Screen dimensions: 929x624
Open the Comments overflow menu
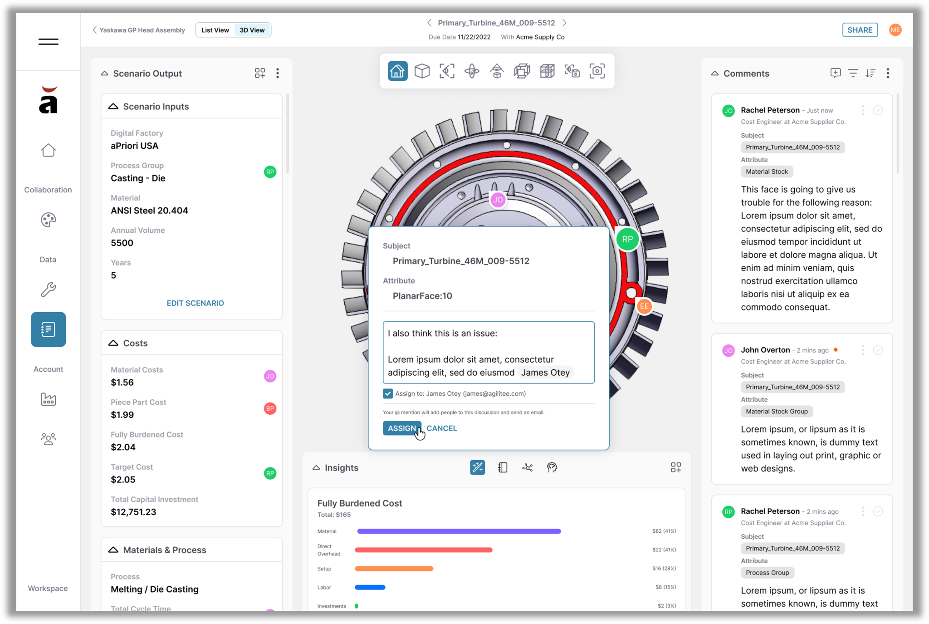[x=888, y=73]
